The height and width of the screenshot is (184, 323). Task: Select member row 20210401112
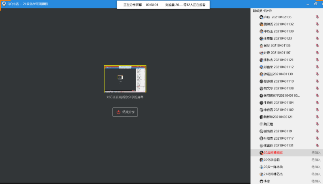click(x=287, y=67)
